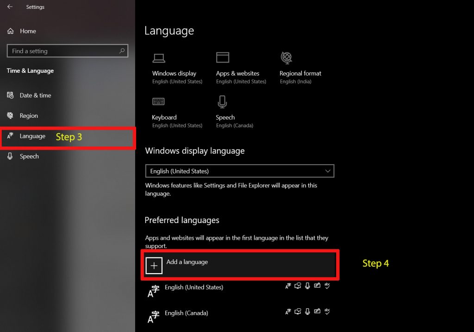Click the Date & time calendar icon
Image resolution: width=474 pixels, height=332 pixels.
coord(10,95)
